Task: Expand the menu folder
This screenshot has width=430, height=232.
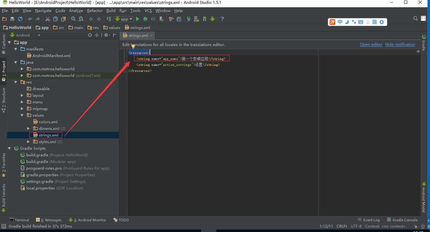Action: tap(22, 102)
